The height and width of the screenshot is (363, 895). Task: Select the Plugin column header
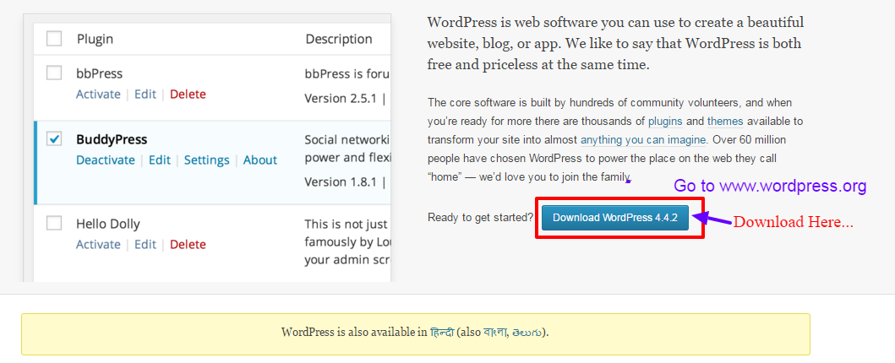(95, 40)
